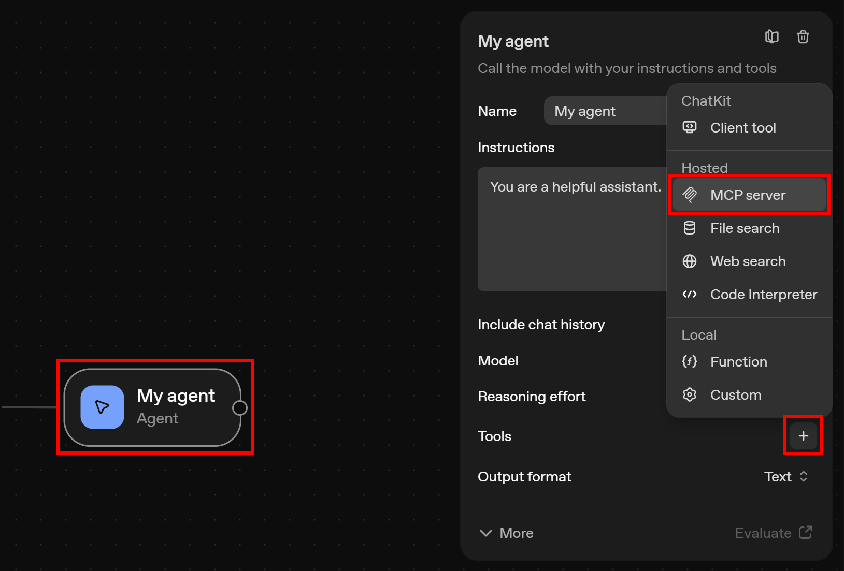Click the blue agent cursor icon

[102, 407]
